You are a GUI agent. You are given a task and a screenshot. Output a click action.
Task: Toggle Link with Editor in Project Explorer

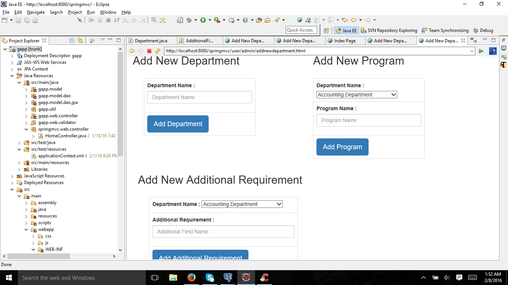coord(80,40)
